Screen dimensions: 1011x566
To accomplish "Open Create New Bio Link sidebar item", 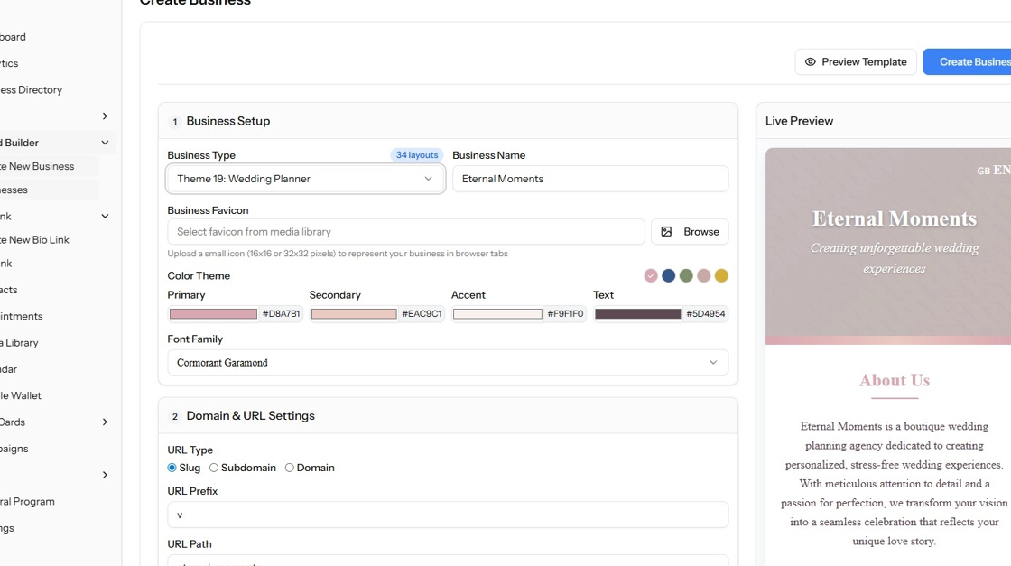I will (34, 240).
